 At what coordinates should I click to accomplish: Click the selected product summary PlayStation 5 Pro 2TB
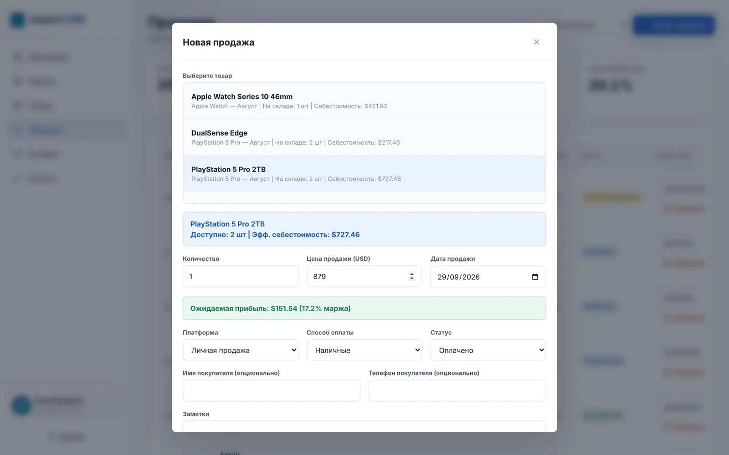[364, 229]
